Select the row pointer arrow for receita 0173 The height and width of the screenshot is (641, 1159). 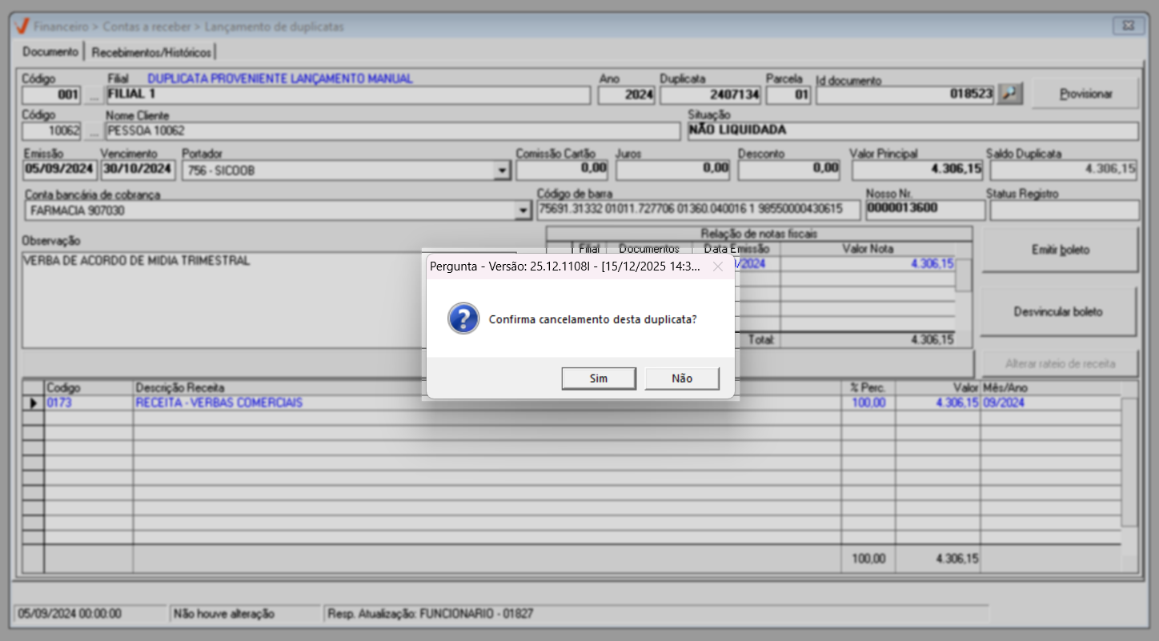pyautogui.click(x=34, y=403)
